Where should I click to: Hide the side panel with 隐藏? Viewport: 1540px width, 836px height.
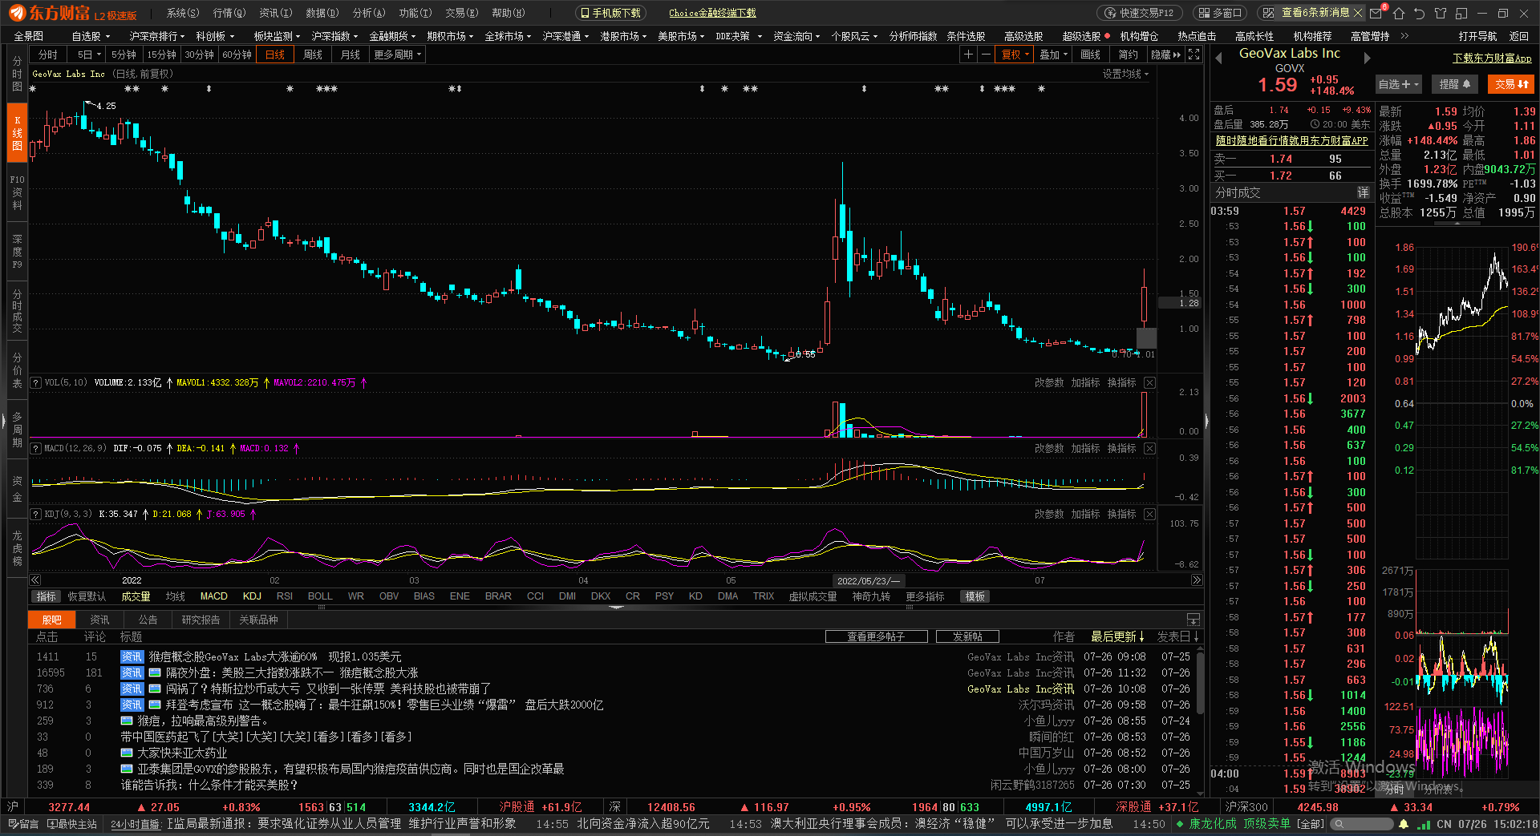coord(1165,55)
